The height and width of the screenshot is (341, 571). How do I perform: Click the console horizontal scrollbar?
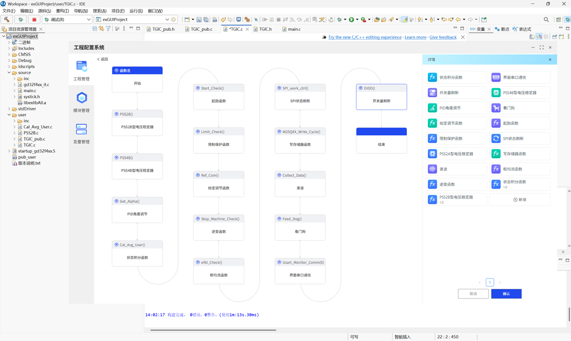[213, 330]
